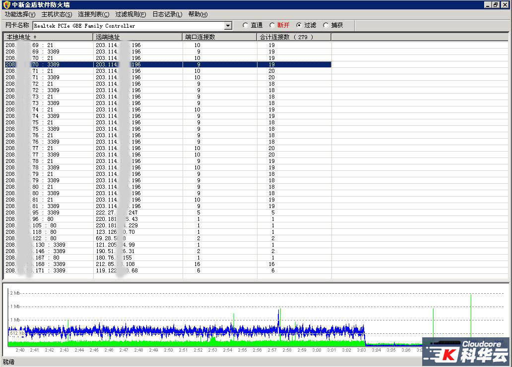Select the row with local address .69 : 3389
This screenshot has width=512, height=367.
coord(168,52)
